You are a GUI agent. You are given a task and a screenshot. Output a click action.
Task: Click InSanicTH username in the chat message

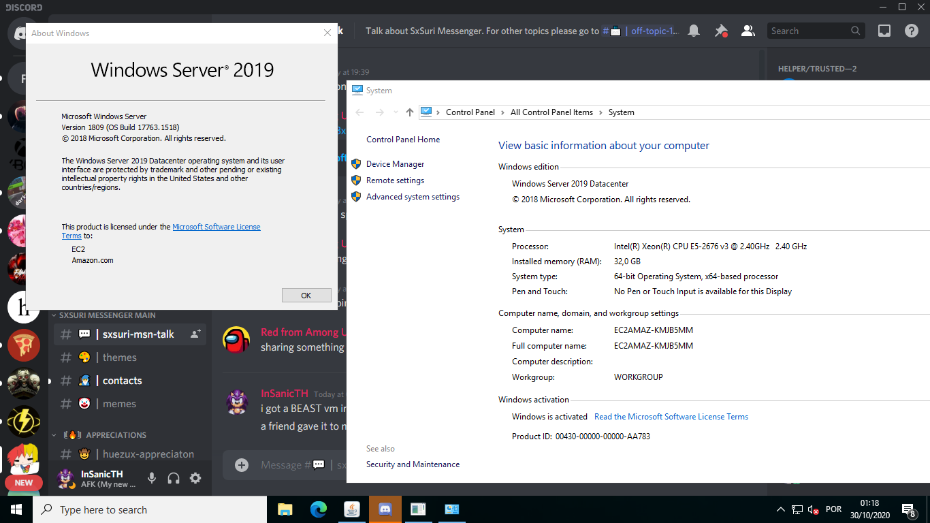pos(285,394)
